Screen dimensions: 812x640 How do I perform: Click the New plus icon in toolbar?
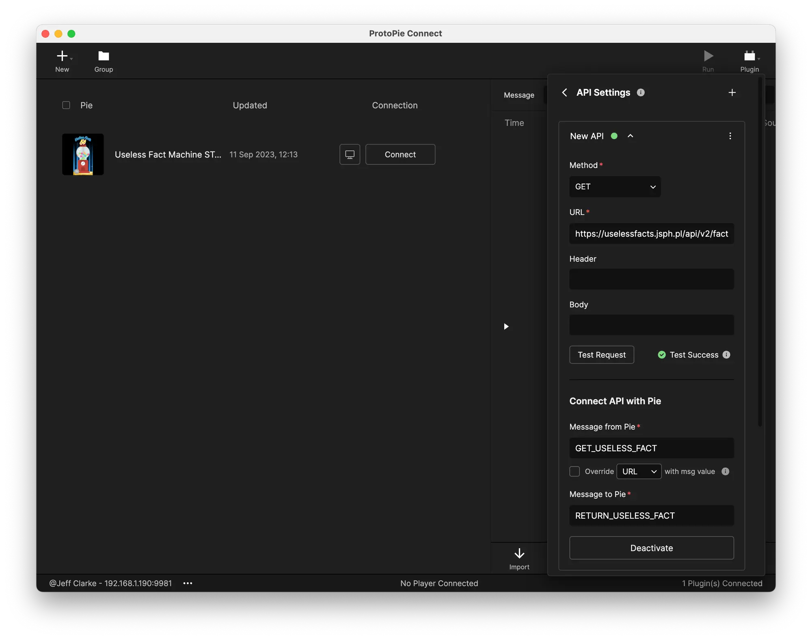tap(62, 56)
